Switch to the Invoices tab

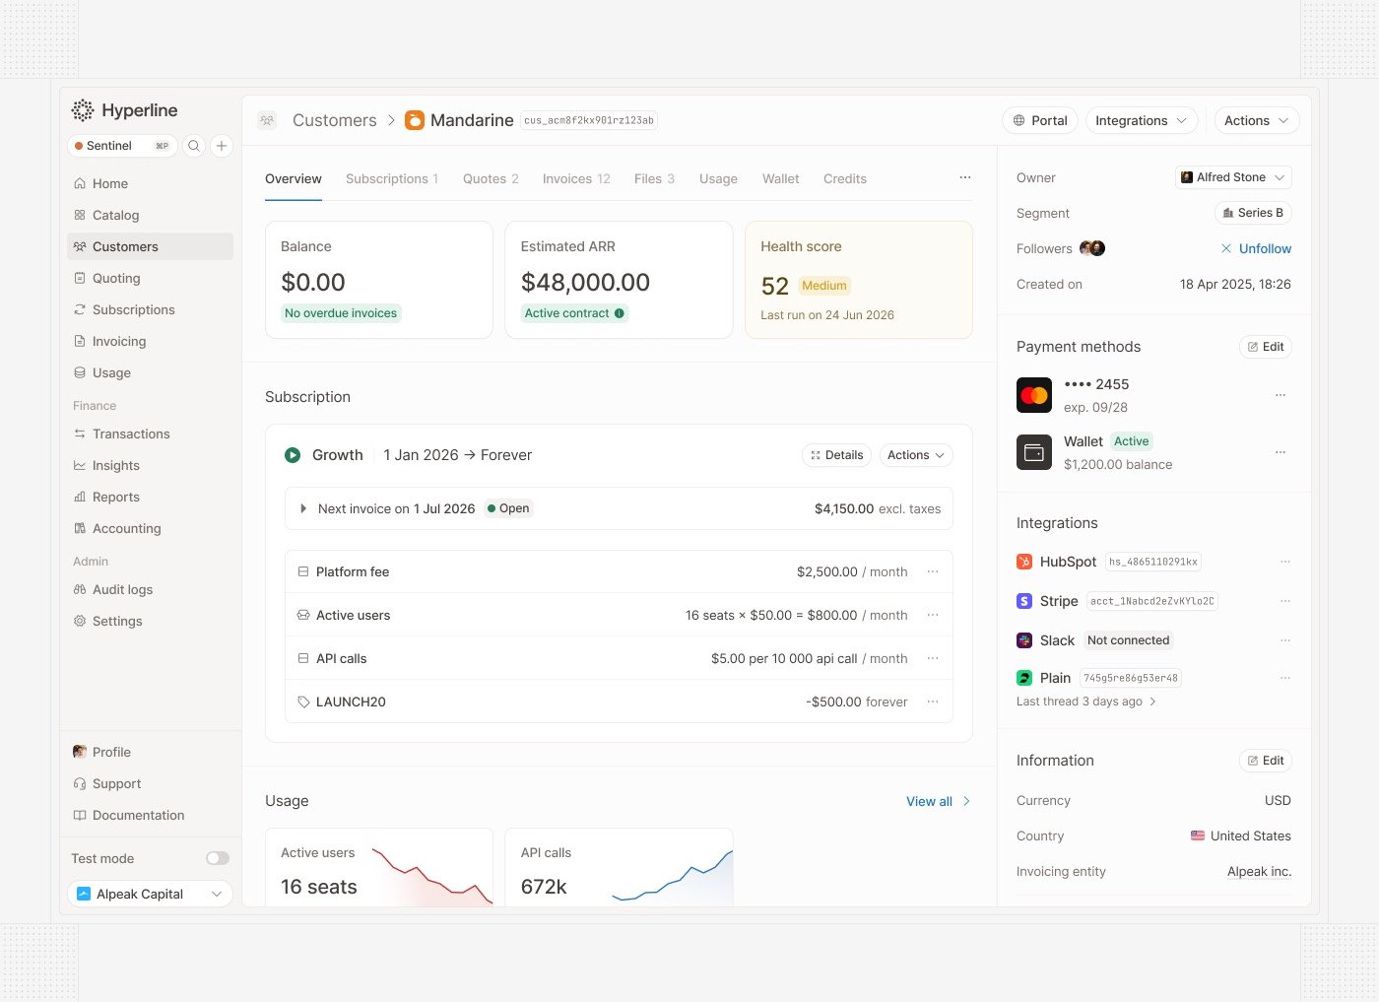576,178
